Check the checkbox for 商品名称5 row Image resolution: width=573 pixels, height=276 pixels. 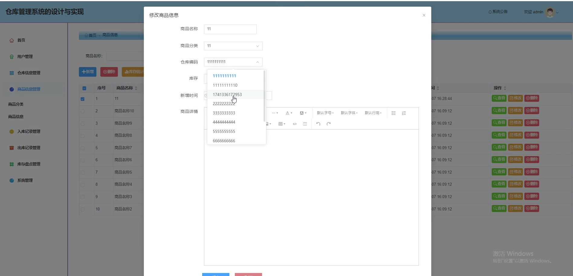click(83, 172)
